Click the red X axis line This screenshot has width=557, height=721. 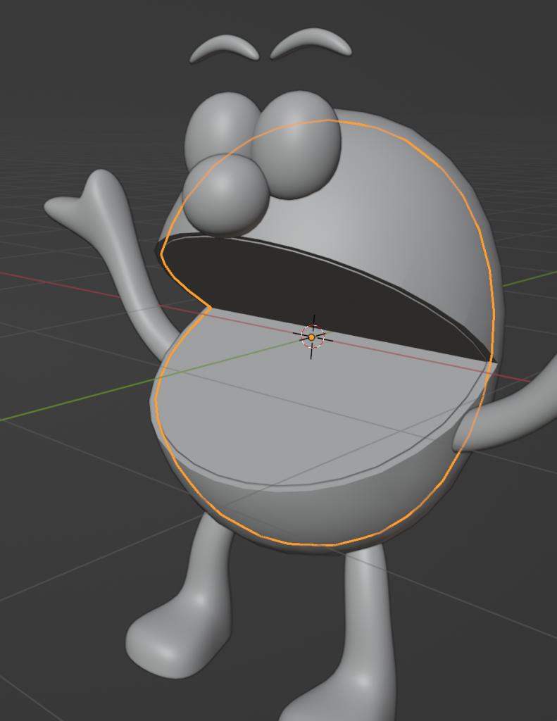70,286
